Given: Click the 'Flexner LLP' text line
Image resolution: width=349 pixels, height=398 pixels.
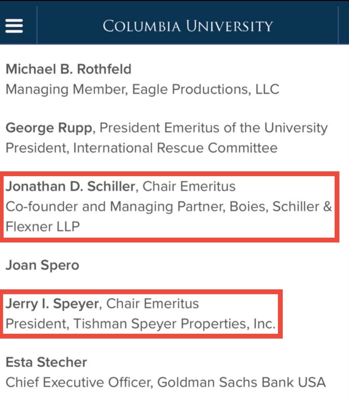Looking at the screenshot, I should 43,227.
